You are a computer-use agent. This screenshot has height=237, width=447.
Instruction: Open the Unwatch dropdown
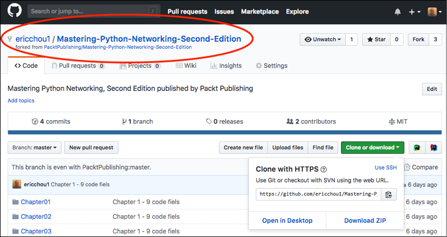tap(322, 40)
